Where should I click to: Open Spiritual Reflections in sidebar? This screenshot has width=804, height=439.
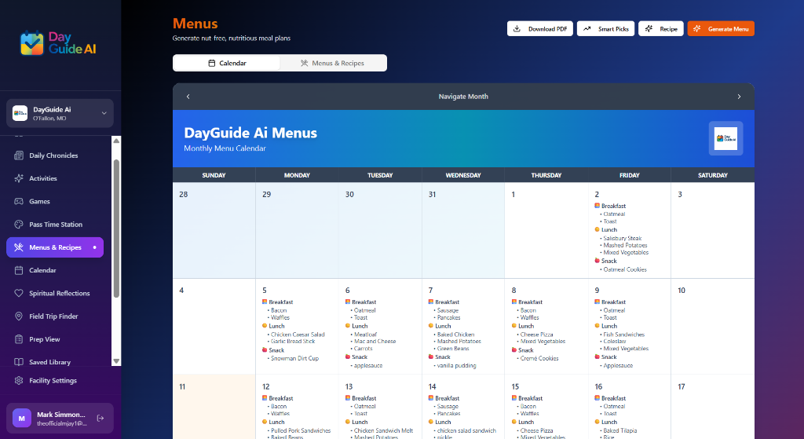point(55,294)
